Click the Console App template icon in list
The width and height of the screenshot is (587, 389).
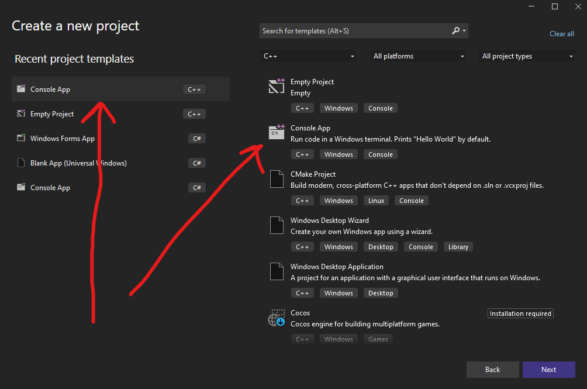tap(277, 132)
